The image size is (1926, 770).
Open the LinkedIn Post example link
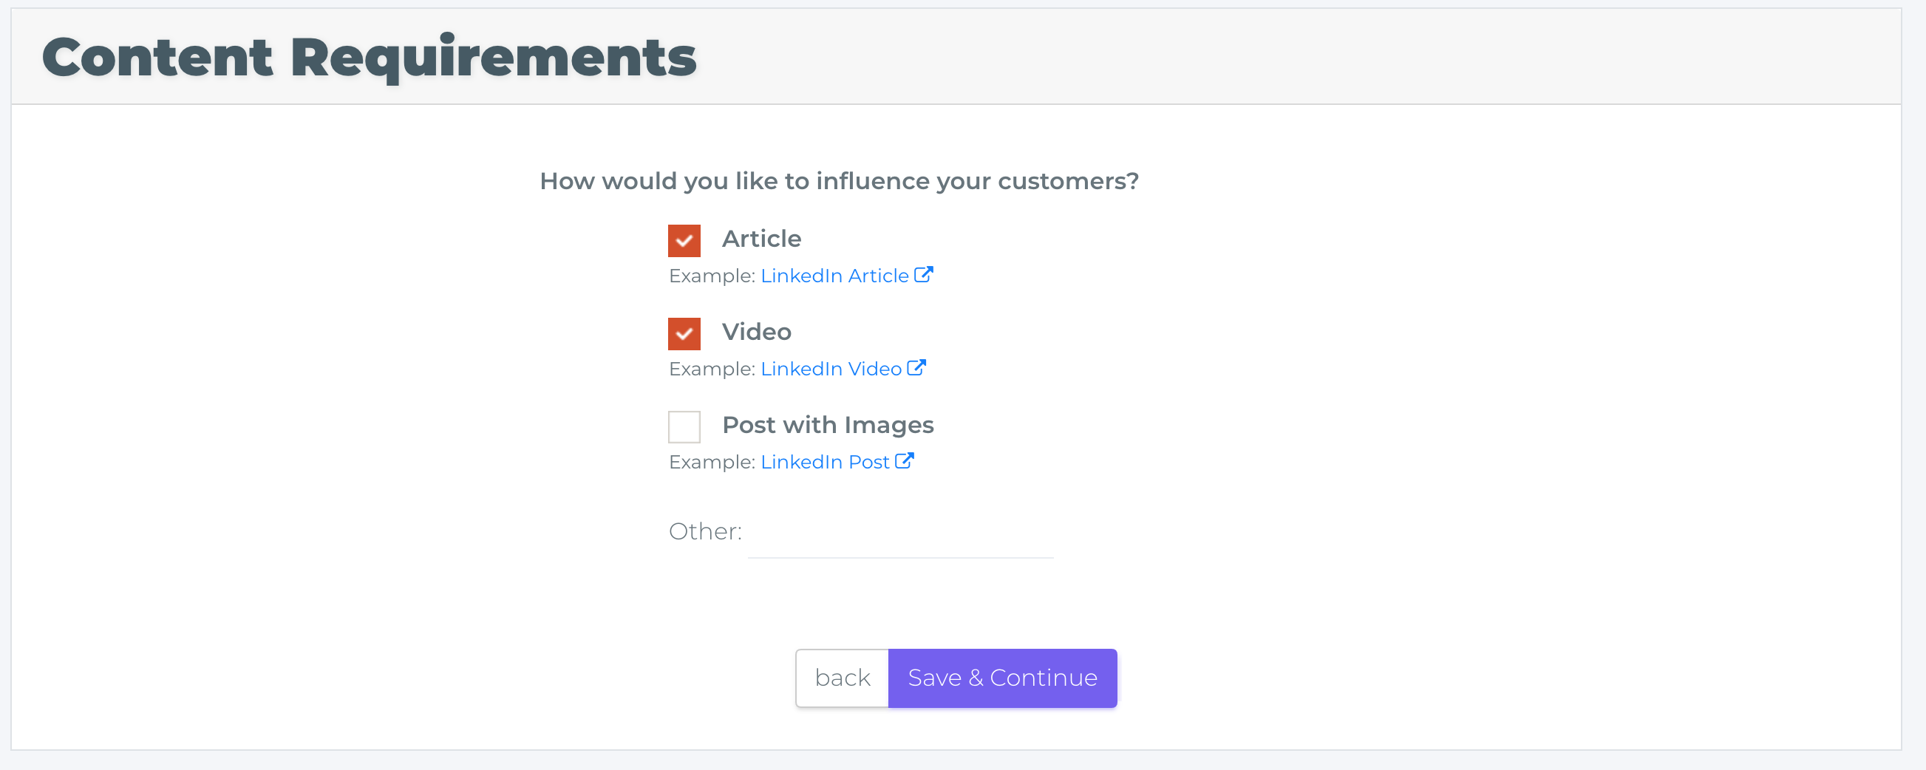click(825, 462)
